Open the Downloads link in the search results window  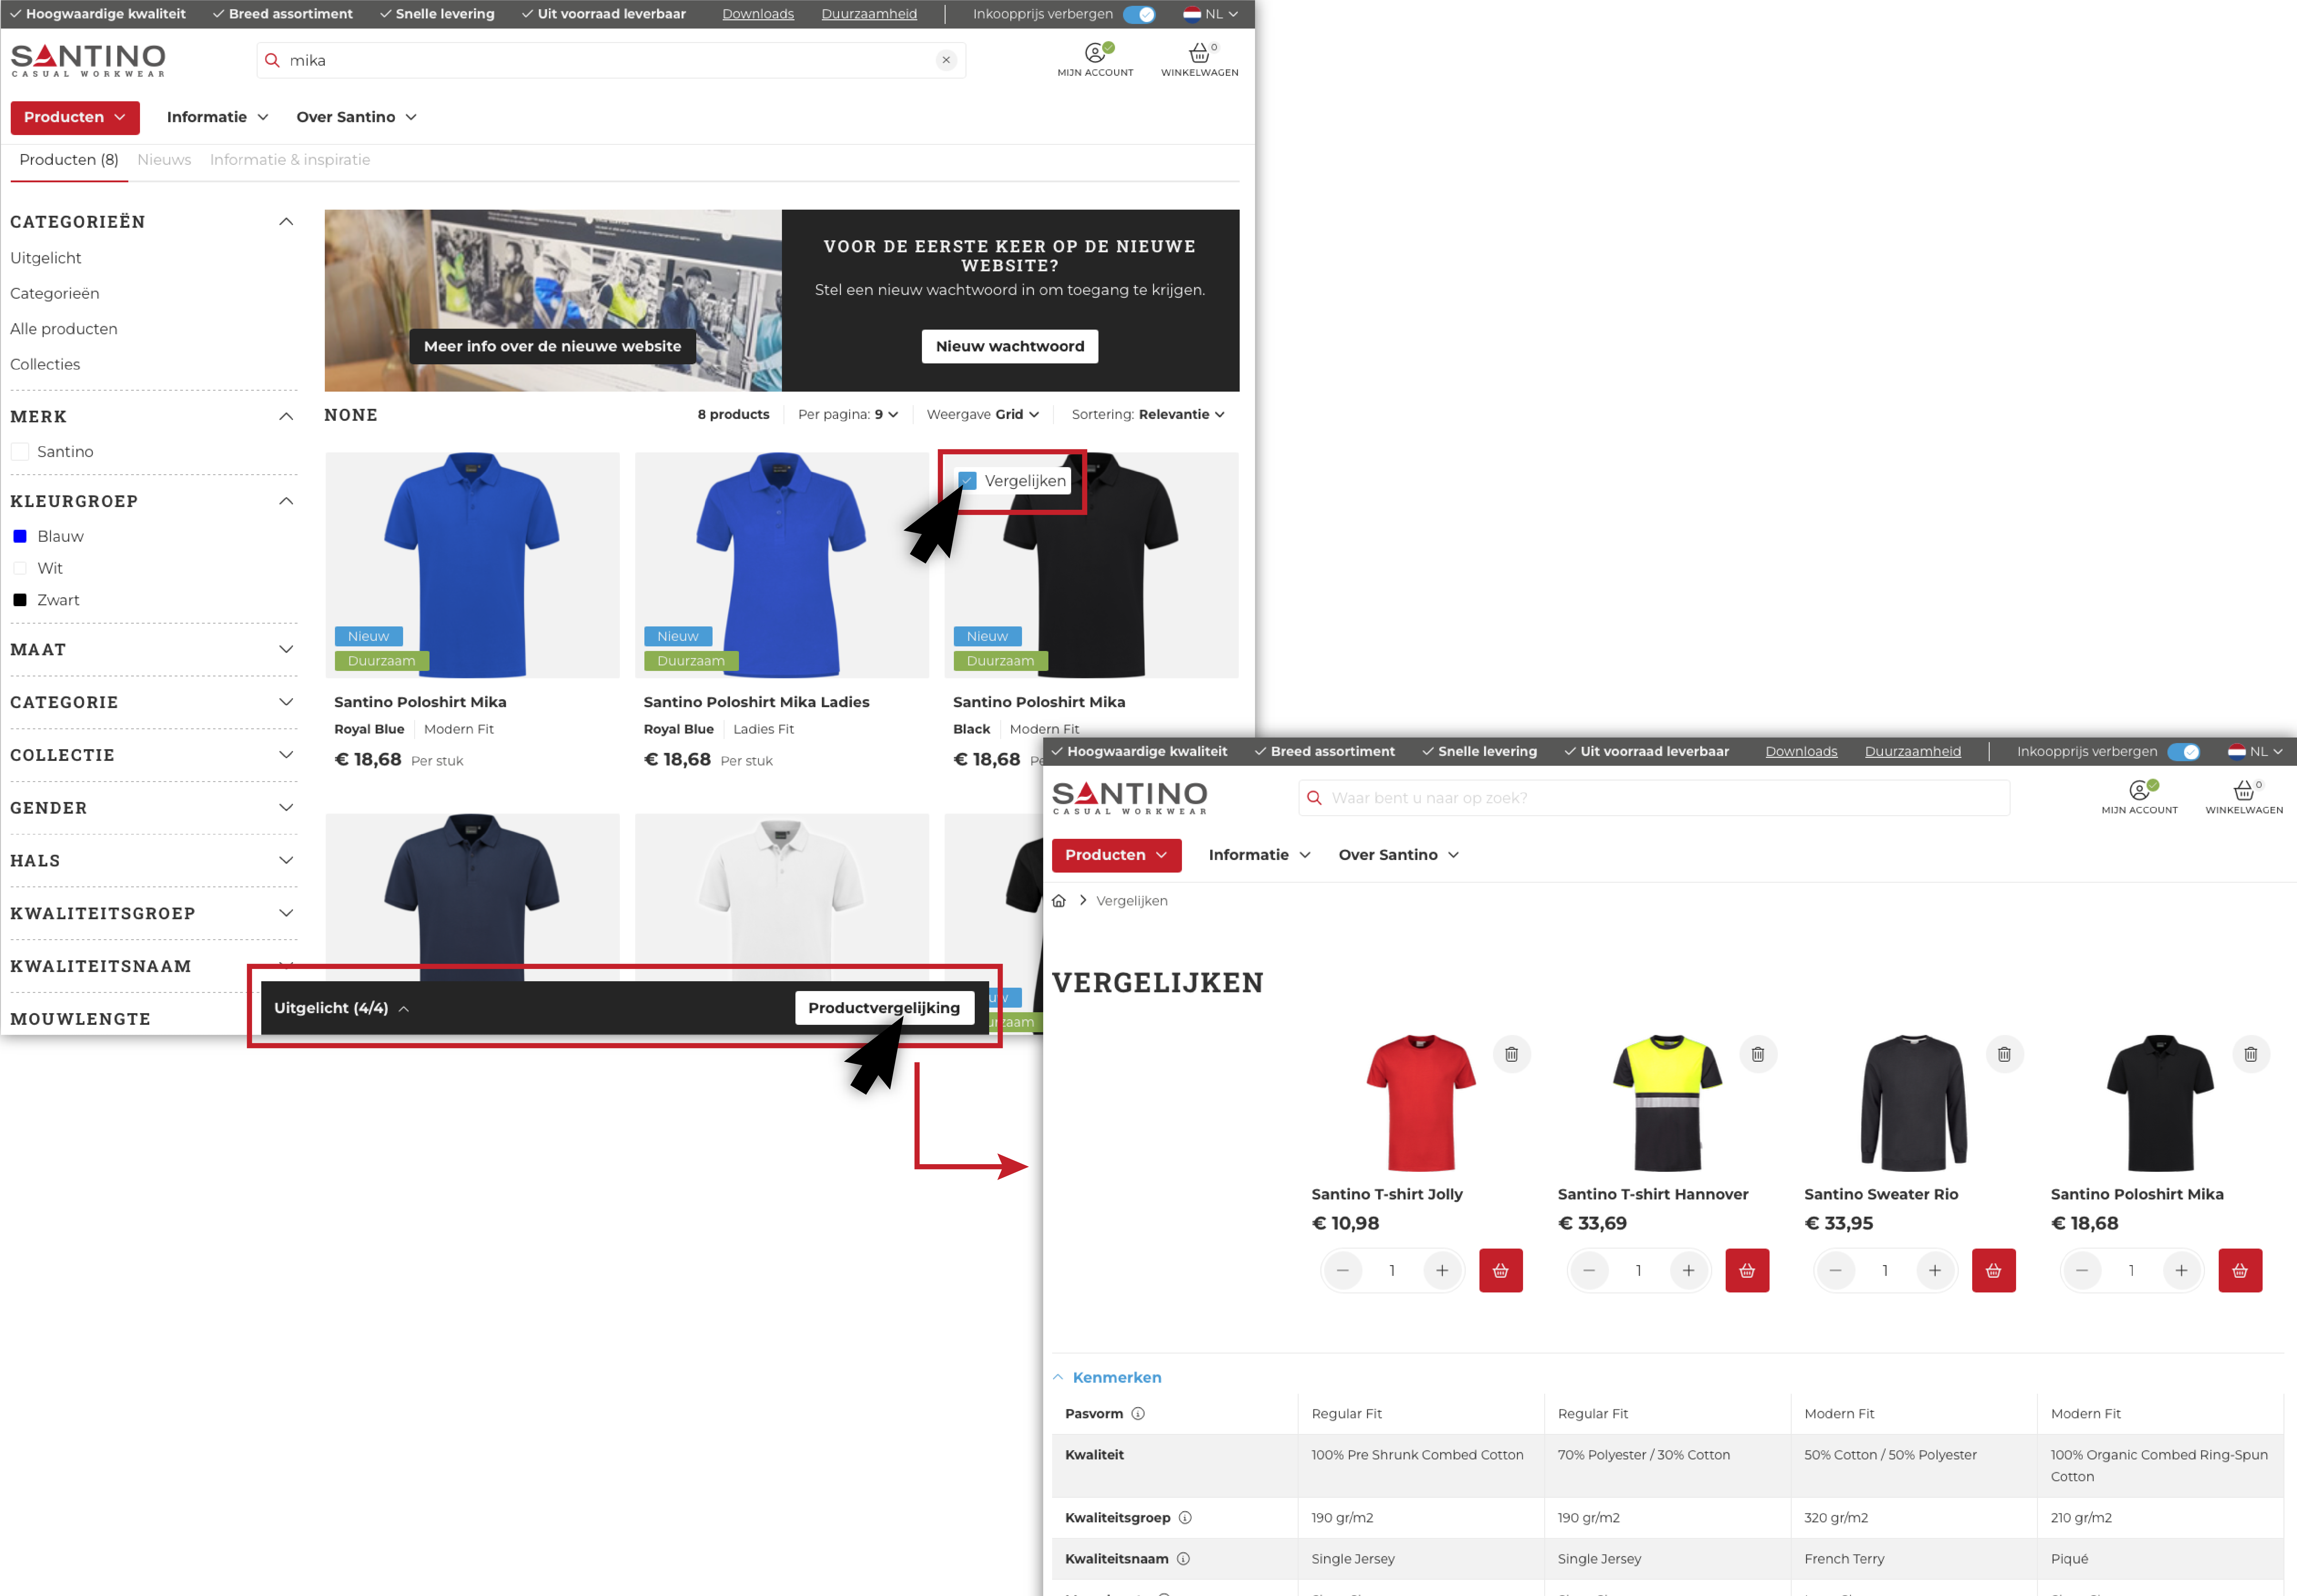coord(758,14)
